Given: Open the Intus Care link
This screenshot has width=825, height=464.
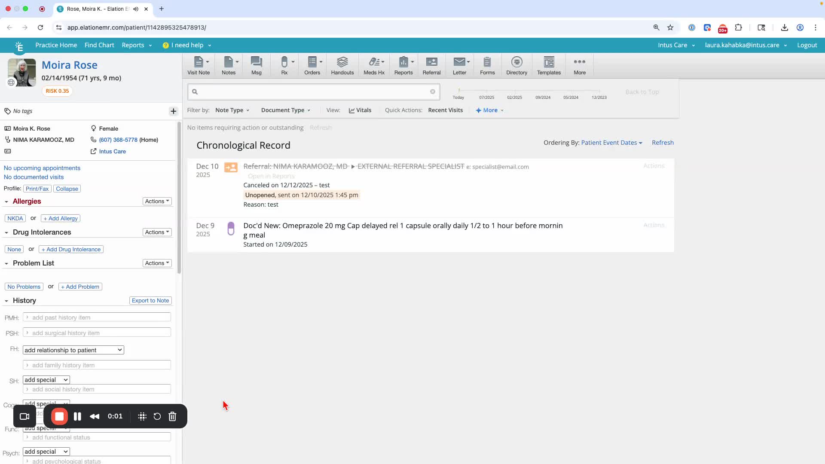Looking at the screenshot, I should pos(112,151).
